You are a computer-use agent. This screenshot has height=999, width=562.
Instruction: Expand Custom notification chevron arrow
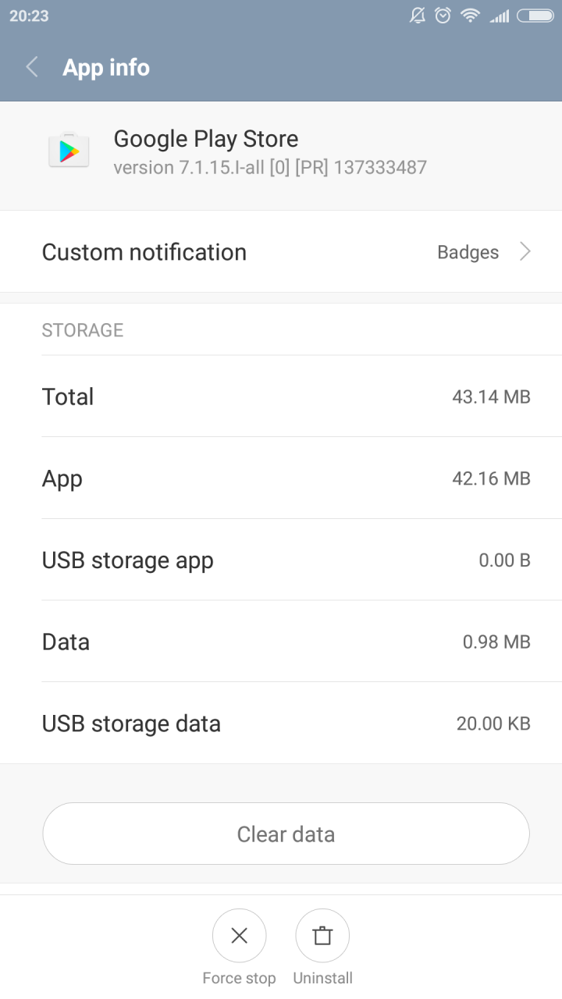525,251
